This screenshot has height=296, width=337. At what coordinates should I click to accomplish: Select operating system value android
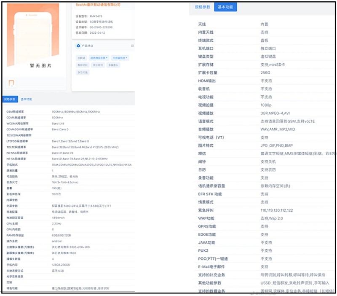57,241
